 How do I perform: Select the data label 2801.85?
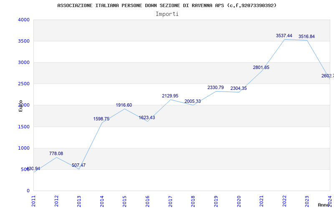261,67
